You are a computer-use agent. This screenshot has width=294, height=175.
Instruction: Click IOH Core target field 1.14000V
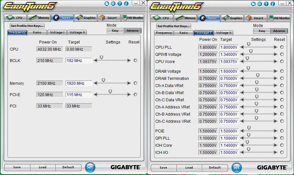click(229, 145)
